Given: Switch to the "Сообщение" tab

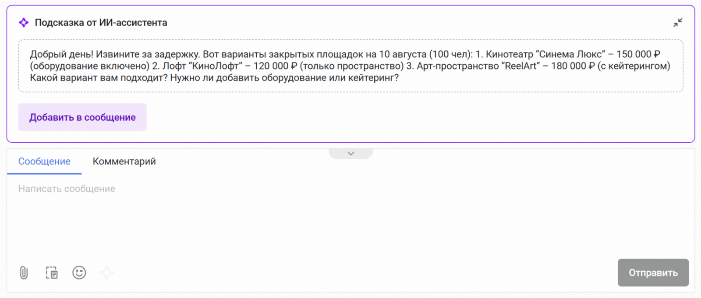Looking at the screenshot, I should [x=44, y=161].
